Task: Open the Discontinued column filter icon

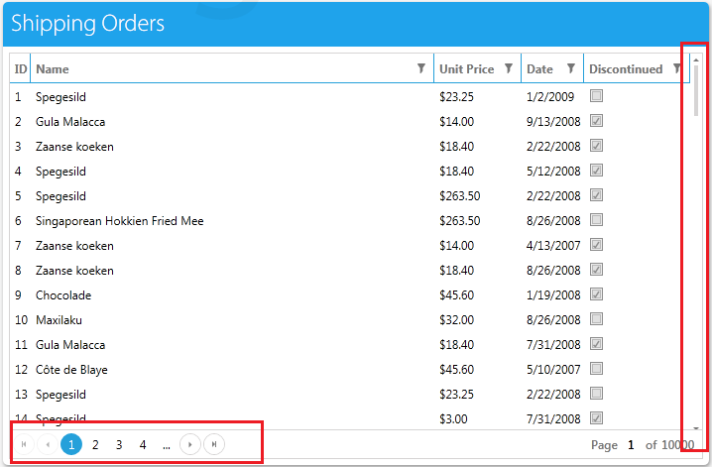Action: pyautogui.click(x=676, y=68)
